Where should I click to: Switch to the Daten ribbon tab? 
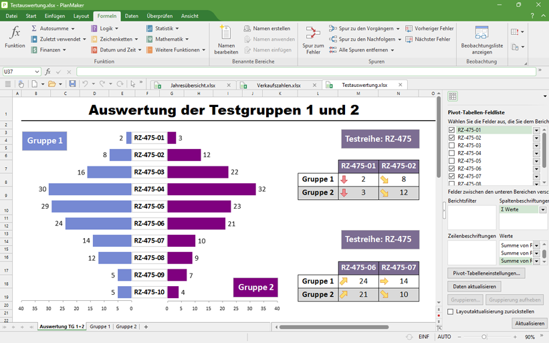point(131,16)
